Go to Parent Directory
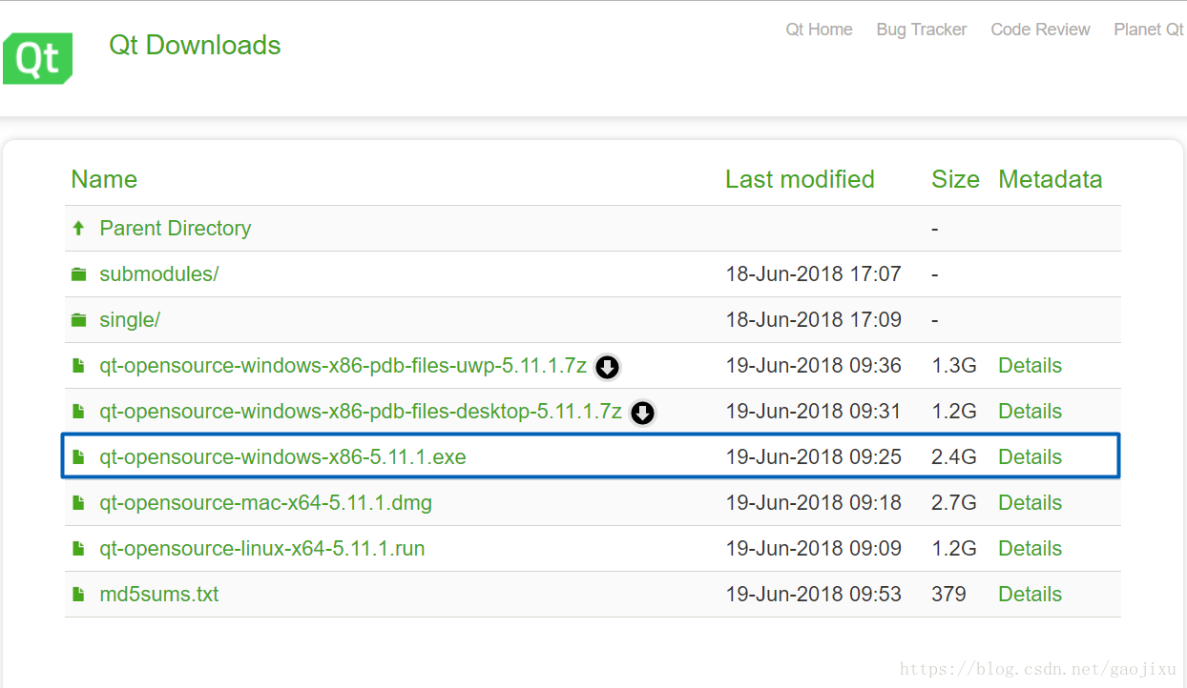Image resolution: width=1187 pixels, height=688 pixels. pos(176,229)
